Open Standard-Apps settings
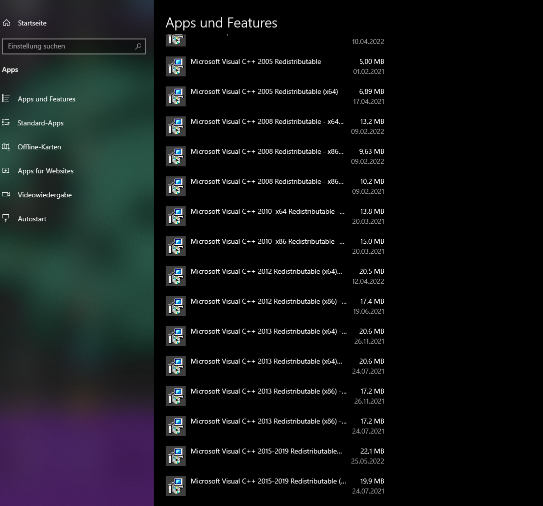 tap(40, 123)
